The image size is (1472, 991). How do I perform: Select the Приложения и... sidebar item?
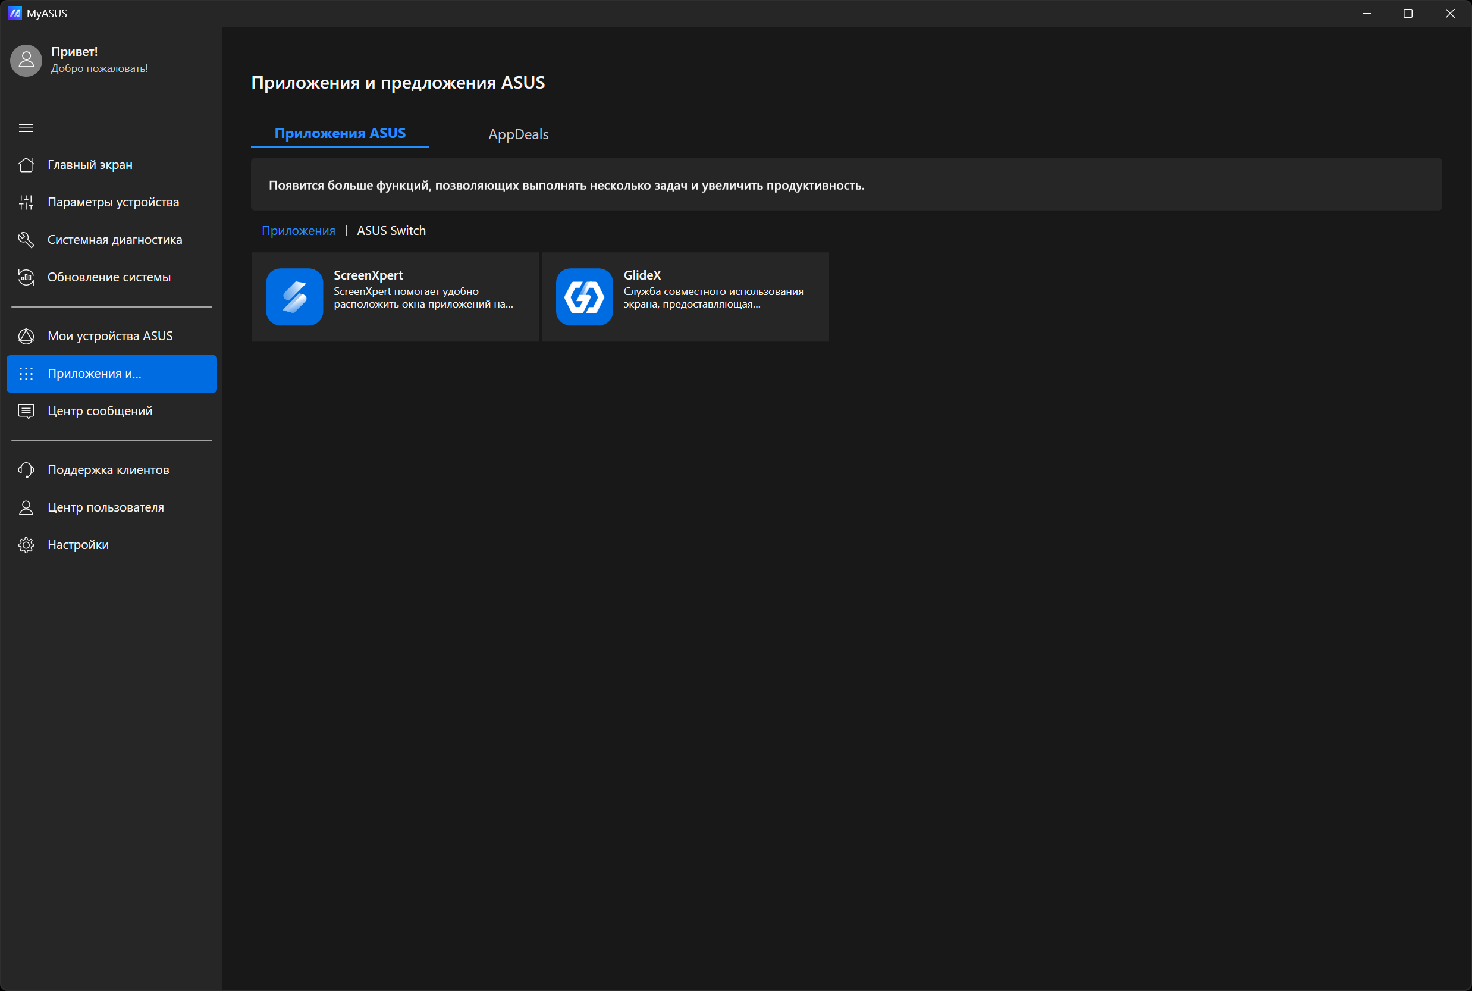112,374
